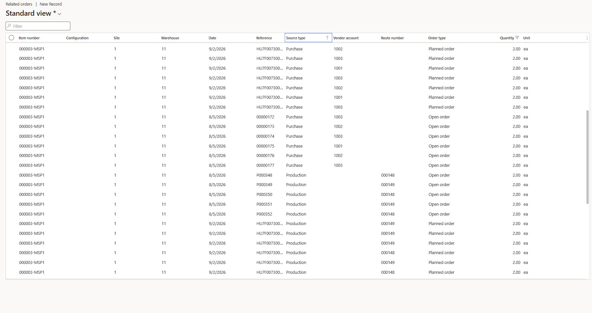592x313 pixels.
Task: Click Open order in row 00000172
Action: click(439, 117)
